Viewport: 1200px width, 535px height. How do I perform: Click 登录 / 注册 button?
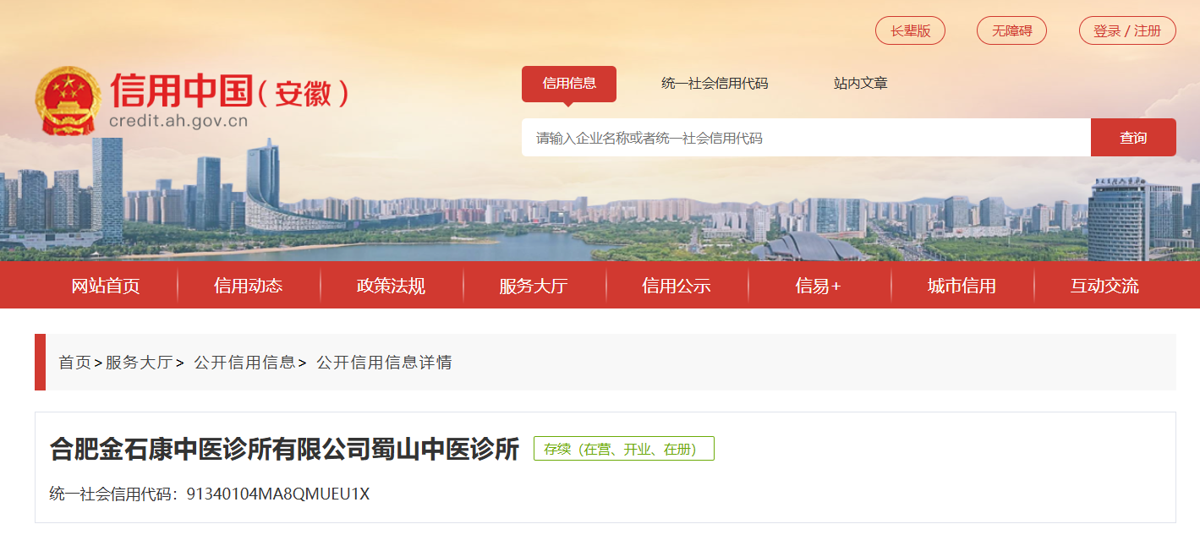[1127, 31]
